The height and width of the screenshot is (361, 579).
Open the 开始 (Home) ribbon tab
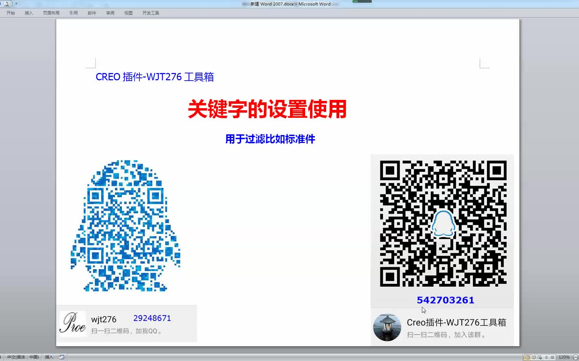pos(11,13)
